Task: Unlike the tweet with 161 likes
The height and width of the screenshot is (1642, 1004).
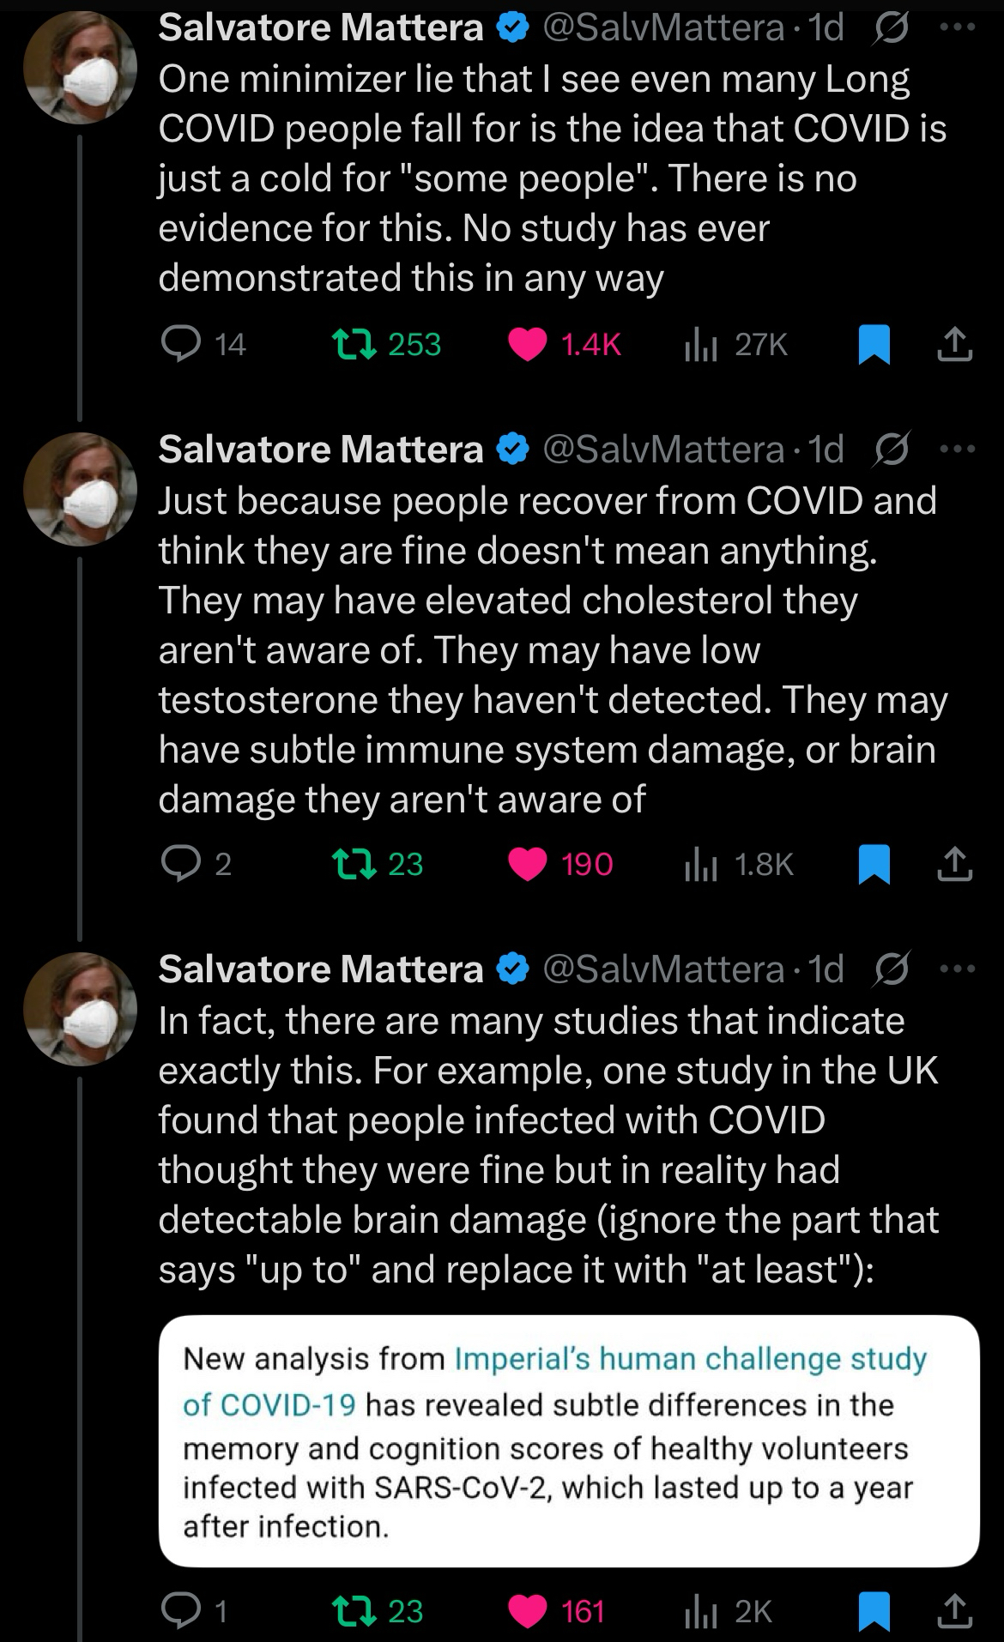Action: pyautogui.click(x=527, y=1610)
